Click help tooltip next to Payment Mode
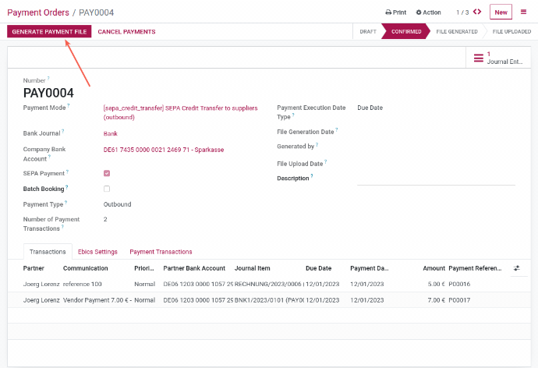Viewport: 538px width, 368px height. [68, 106]
